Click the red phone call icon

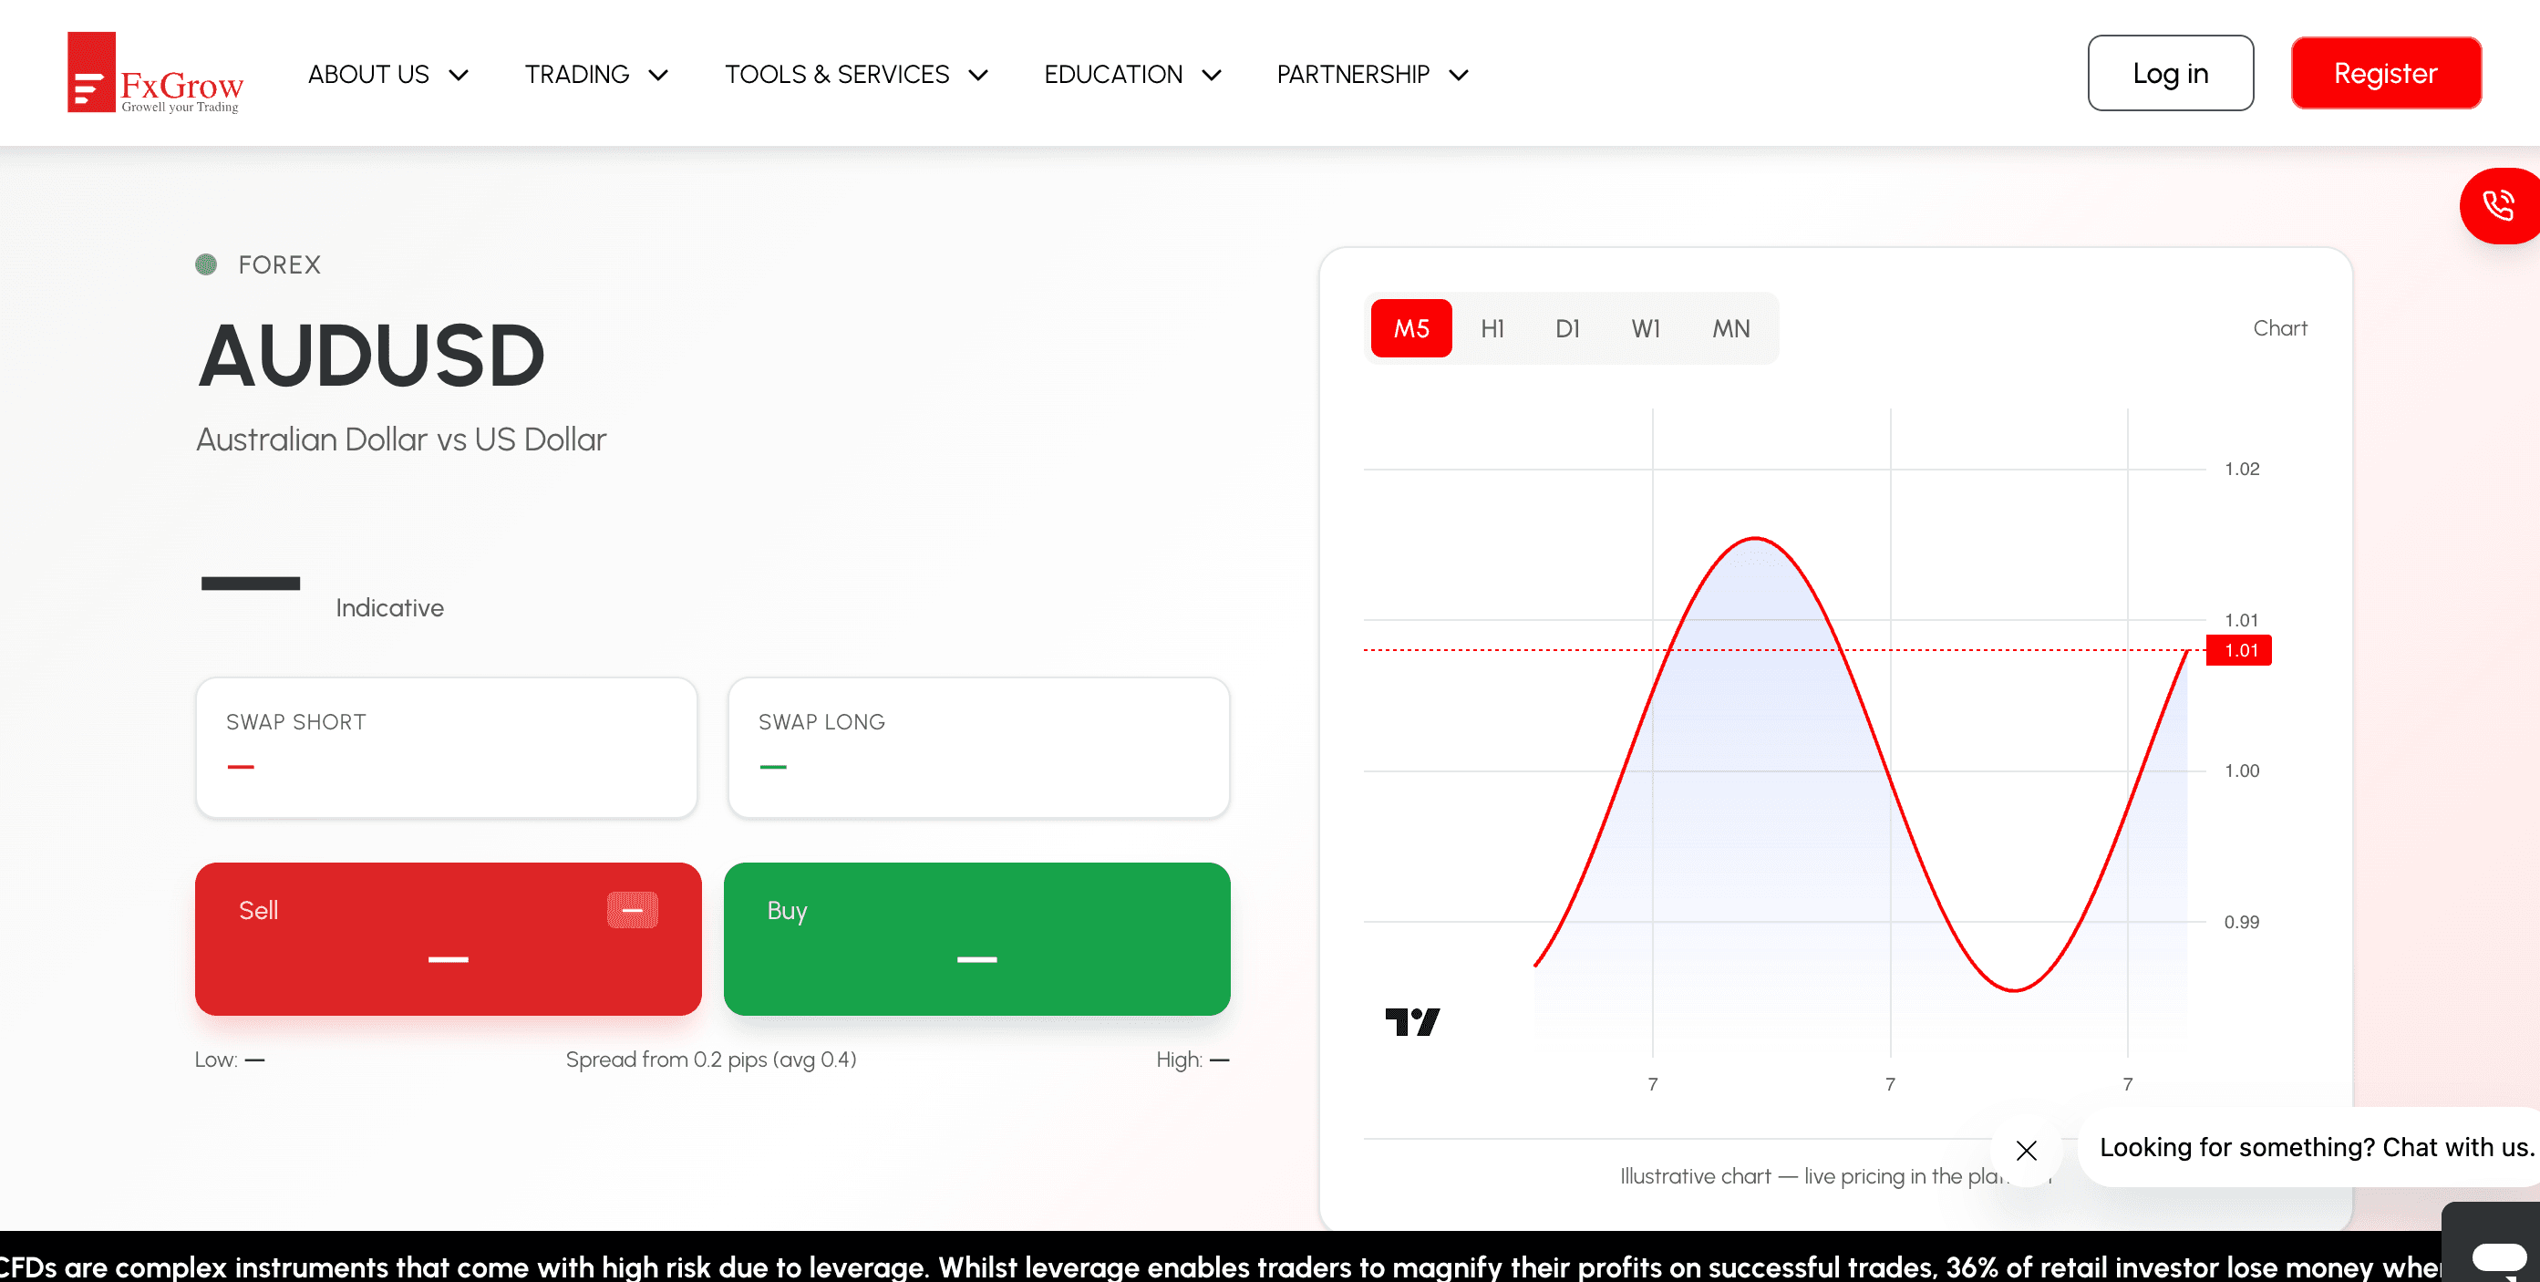pyautogui.click(x=2499, y=205)
